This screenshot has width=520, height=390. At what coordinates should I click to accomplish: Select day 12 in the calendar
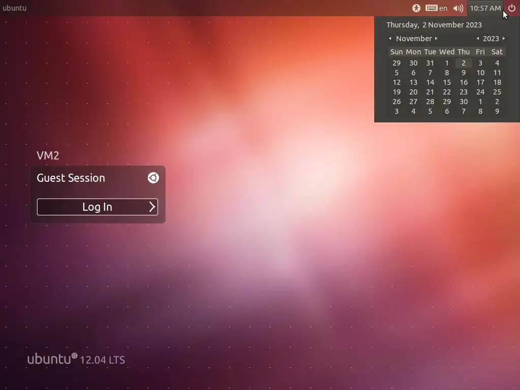tap(397, 82)
